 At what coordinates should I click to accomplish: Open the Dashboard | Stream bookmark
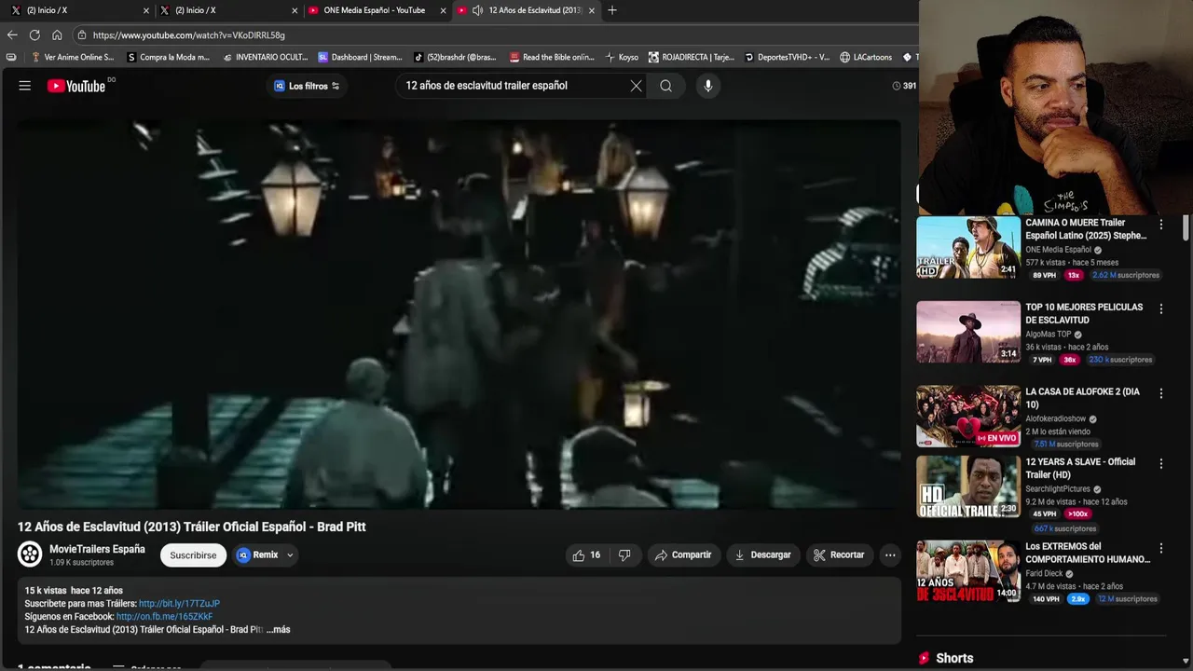360,57
